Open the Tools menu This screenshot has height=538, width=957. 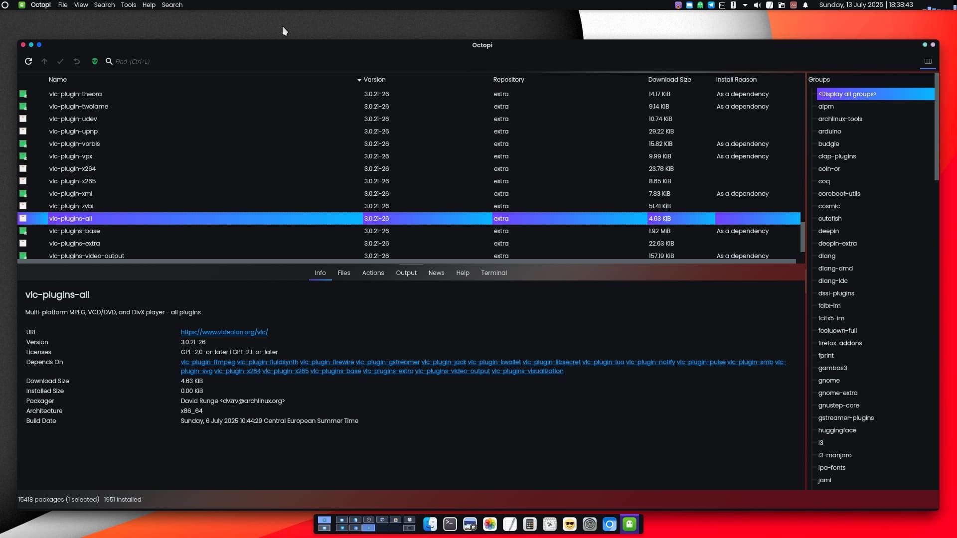click(128, 5)
